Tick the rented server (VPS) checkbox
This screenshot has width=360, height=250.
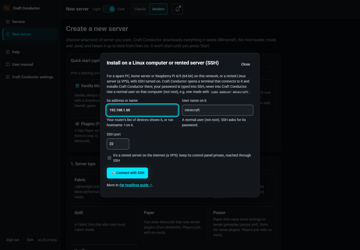pyautogui.click(x=109, y=158)
